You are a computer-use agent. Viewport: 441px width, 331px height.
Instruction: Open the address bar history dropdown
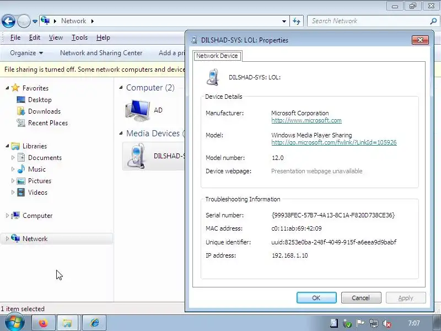coord(284,21)
